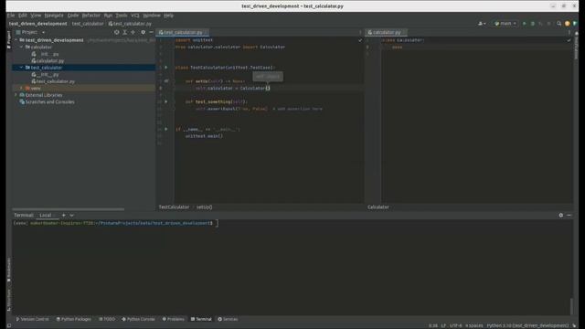Image resolution: width=585 pixels, height=329 pixels.
Task: Click test_driven_development in the breadcrumb bar
Action: [38, 24]
